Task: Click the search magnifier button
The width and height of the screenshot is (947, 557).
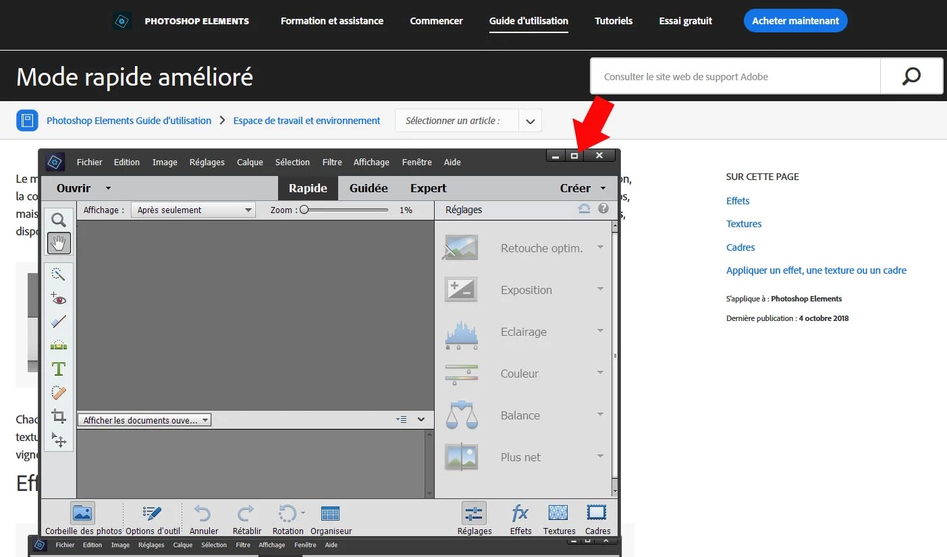Action: (x=911, y=76)
